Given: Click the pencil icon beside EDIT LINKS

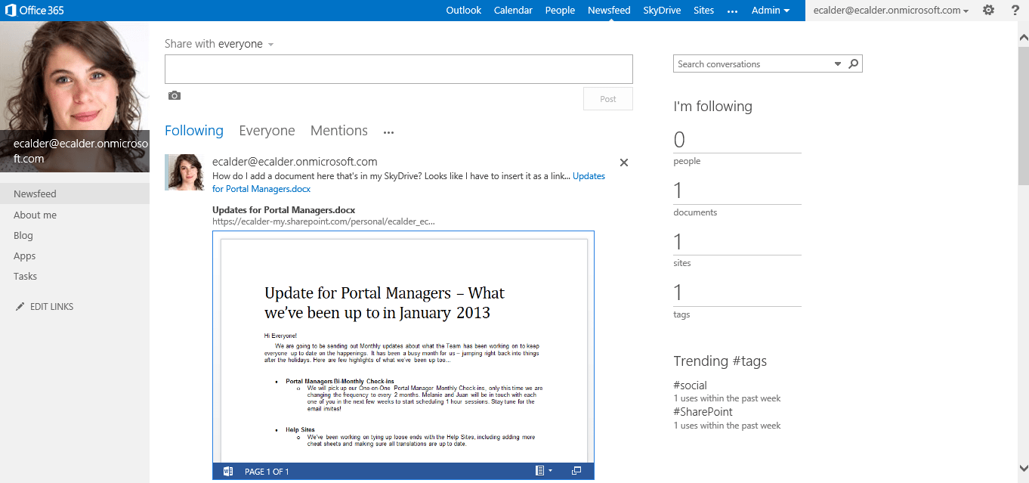Looking at the screenshot, I should (20, 307).
